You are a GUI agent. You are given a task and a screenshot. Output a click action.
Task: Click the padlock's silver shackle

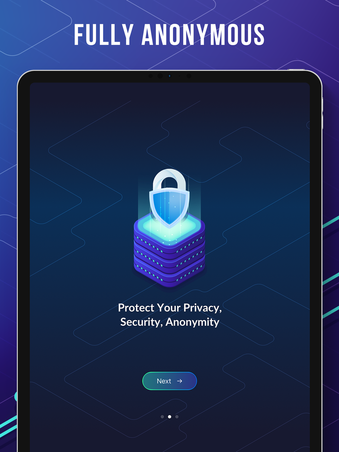[x=169, y=180]
